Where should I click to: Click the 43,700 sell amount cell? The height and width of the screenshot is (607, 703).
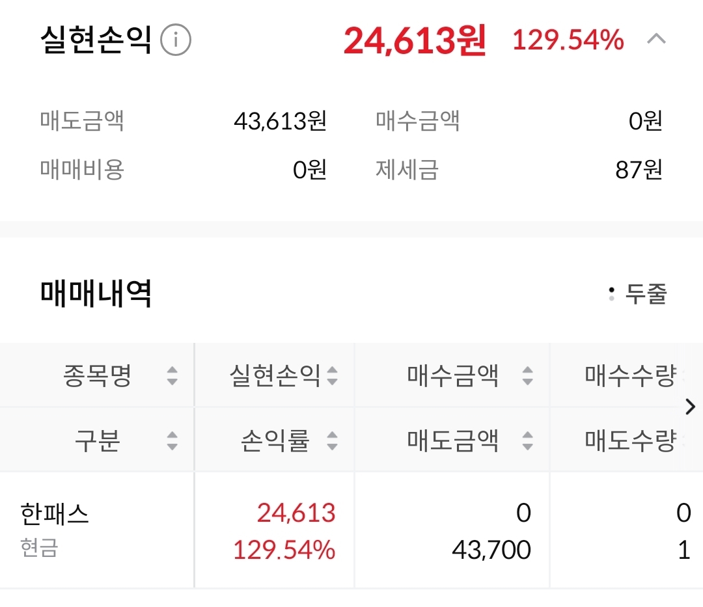[x=491, y=550]
